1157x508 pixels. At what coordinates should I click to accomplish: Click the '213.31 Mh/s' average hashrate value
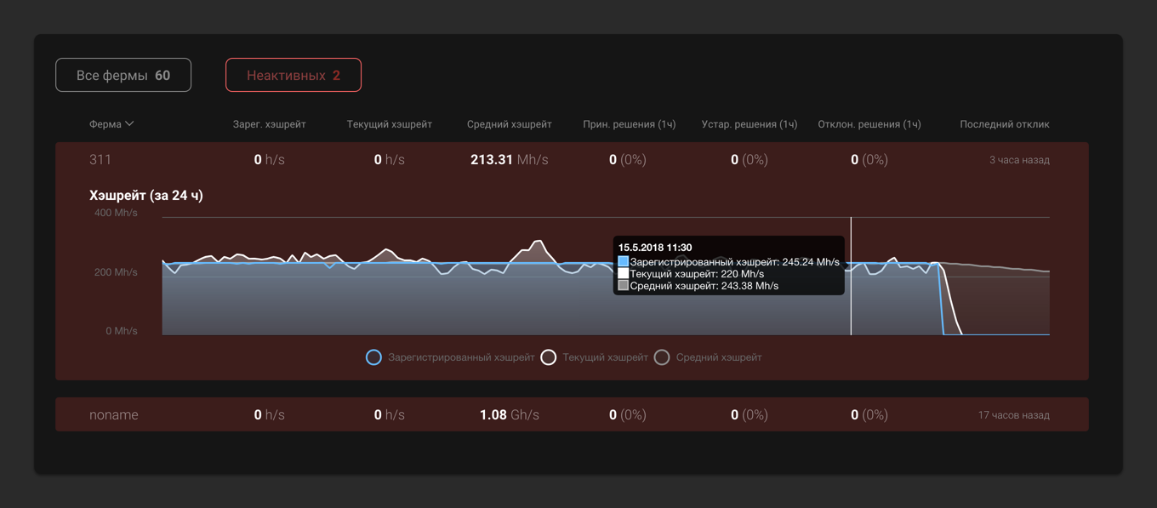[509, 159]
